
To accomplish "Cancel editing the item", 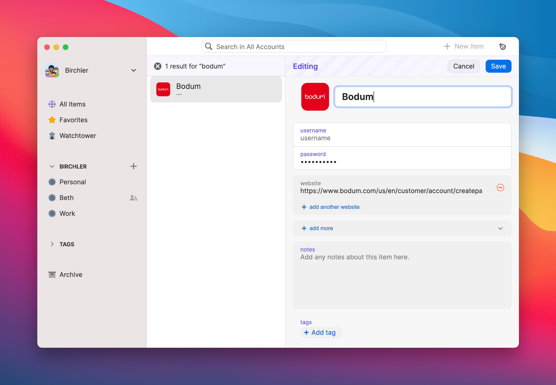I will (x=463, y=66).
